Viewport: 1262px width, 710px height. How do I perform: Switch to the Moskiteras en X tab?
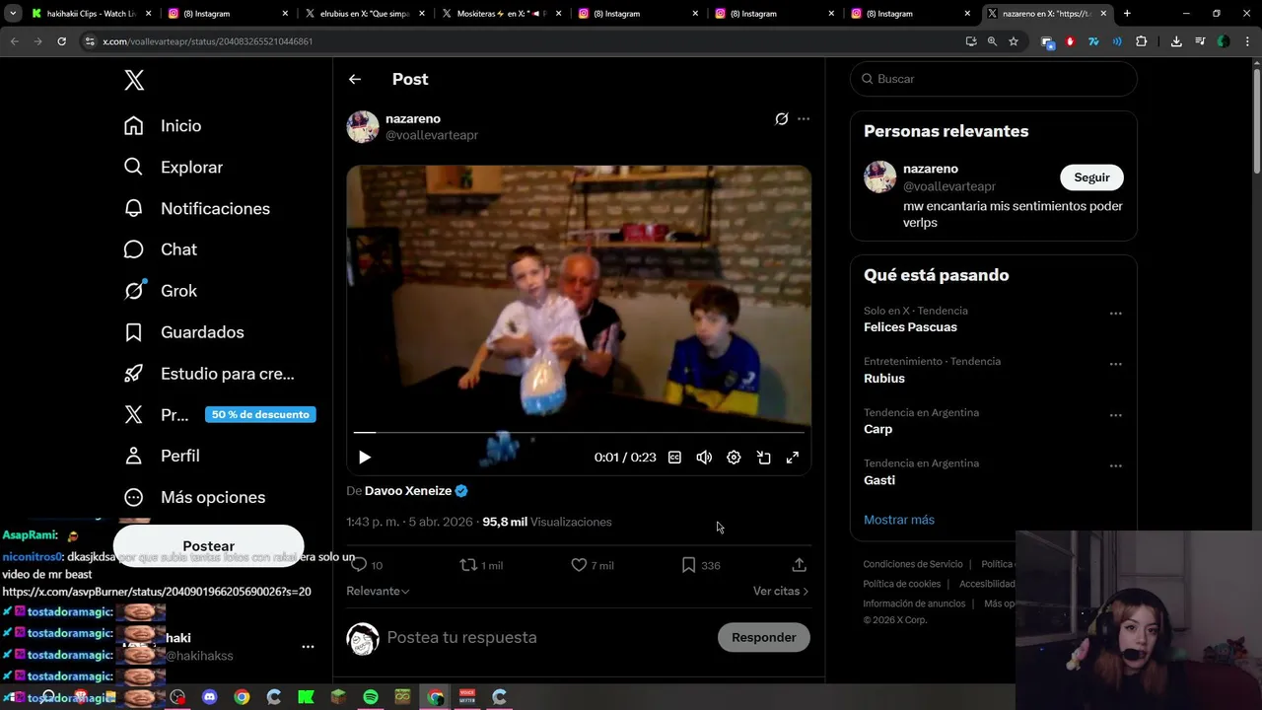pos(501,14)
